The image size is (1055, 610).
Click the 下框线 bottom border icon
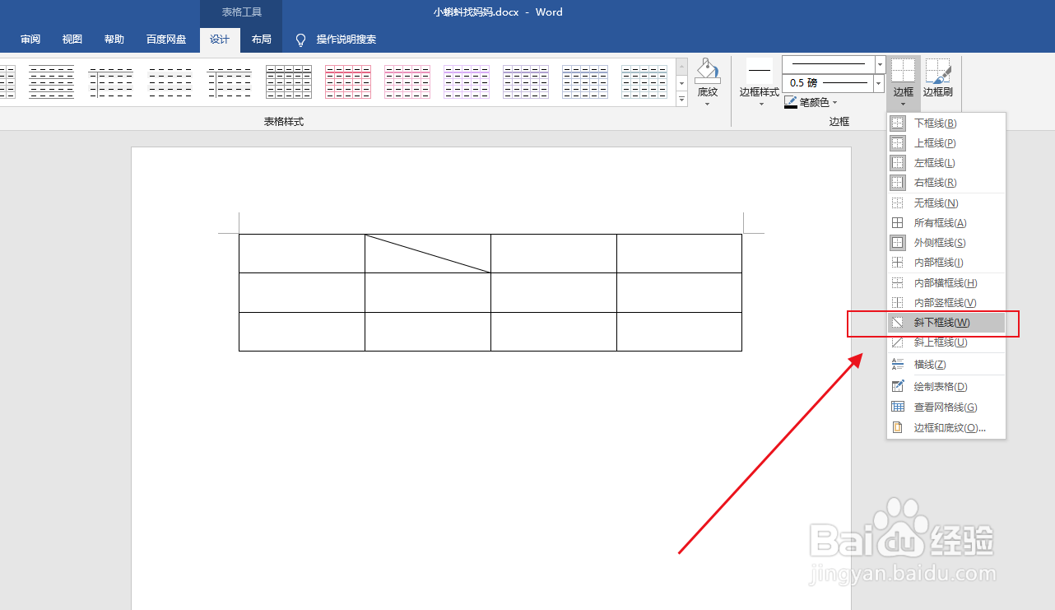(x=898, y=123)
